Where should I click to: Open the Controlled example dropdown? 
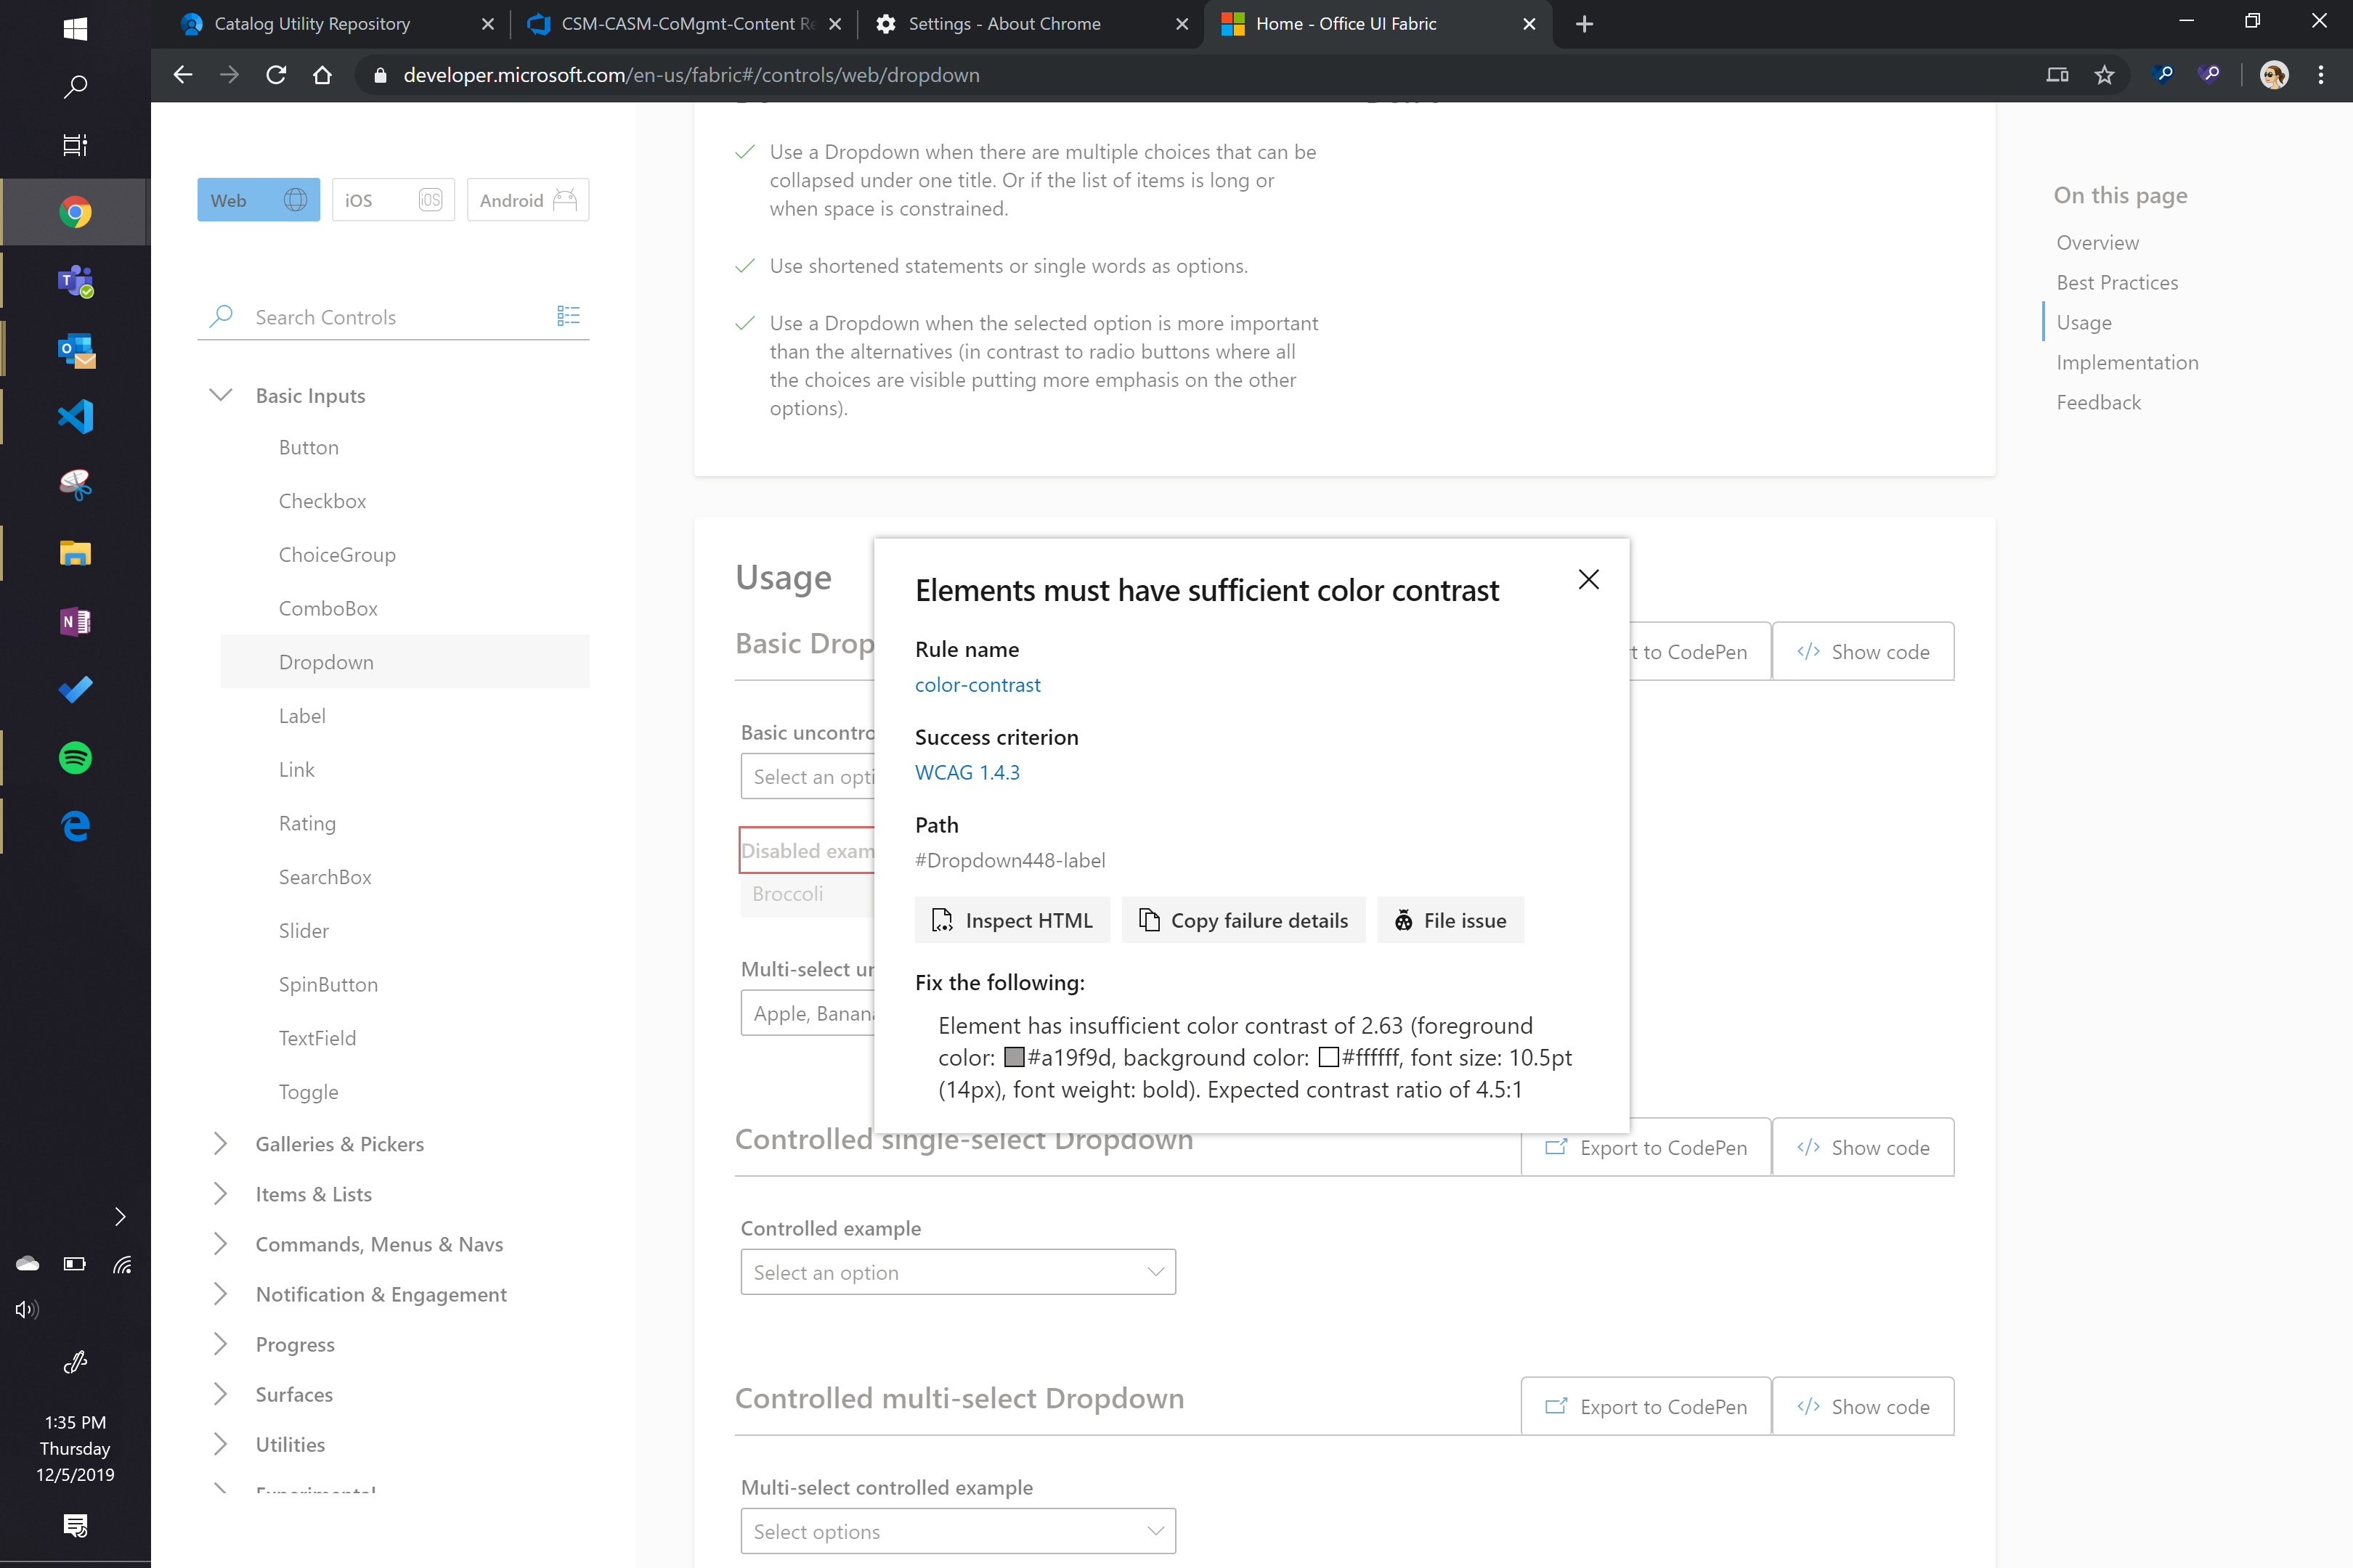[957, 1272]
